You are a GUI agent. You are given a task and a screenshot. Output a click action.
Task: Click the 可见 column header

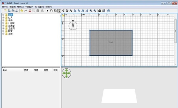[56, 71]
